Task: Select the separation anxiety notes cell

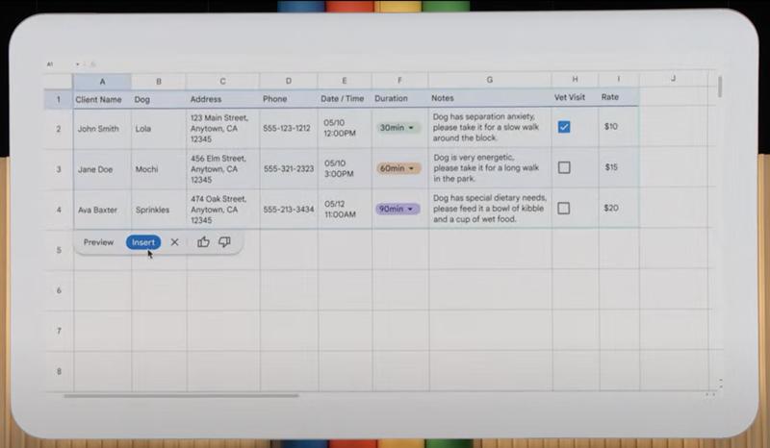Action: (x=490, y=127)
